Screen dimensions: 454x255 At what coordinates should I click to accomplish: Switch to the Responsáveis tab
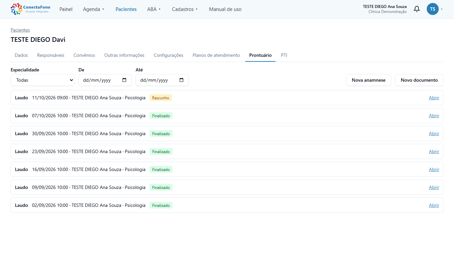point(51,55)
